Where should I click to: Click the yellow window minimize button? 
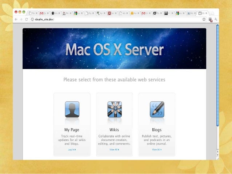click(x=20, y=12)
